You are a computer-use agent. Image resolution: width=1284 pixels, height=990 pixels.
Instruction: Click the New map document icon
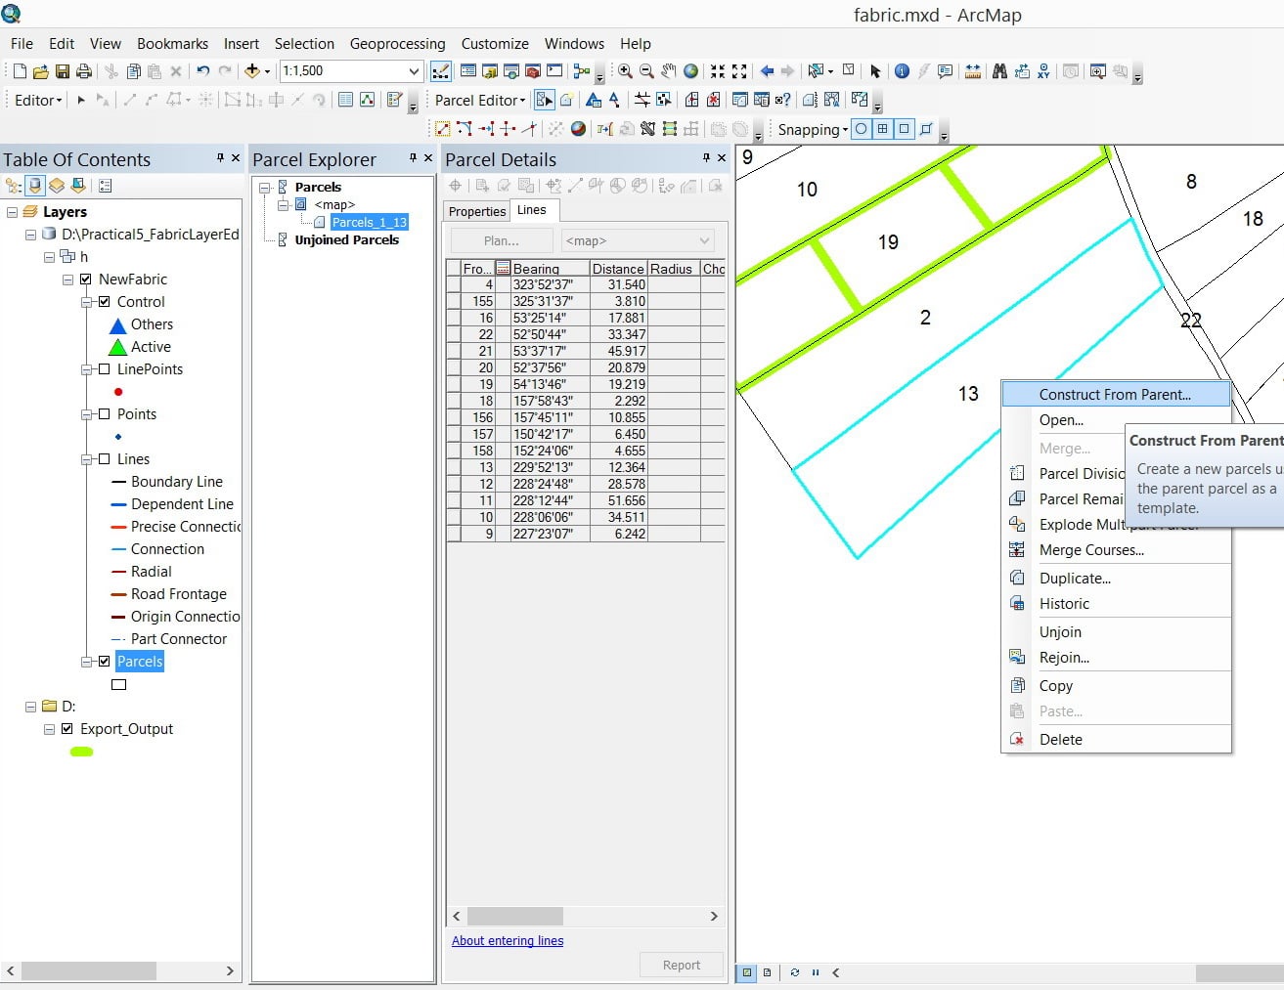click(x=20, y=71)
